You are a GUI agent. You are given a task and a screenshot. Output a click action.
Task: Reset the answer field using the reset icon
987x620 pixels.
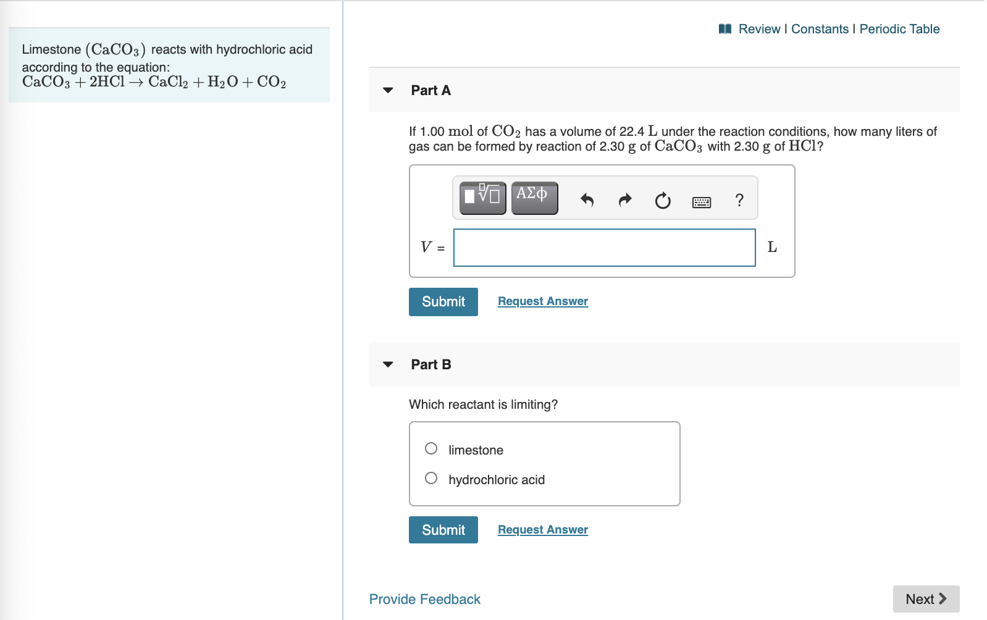661,199
